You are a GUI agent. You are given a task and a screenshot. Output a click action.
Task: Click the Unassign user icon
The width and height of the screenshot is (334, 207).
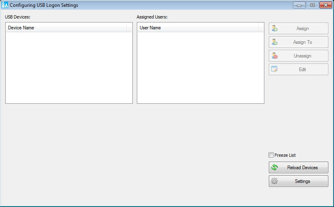coord(274,56)
